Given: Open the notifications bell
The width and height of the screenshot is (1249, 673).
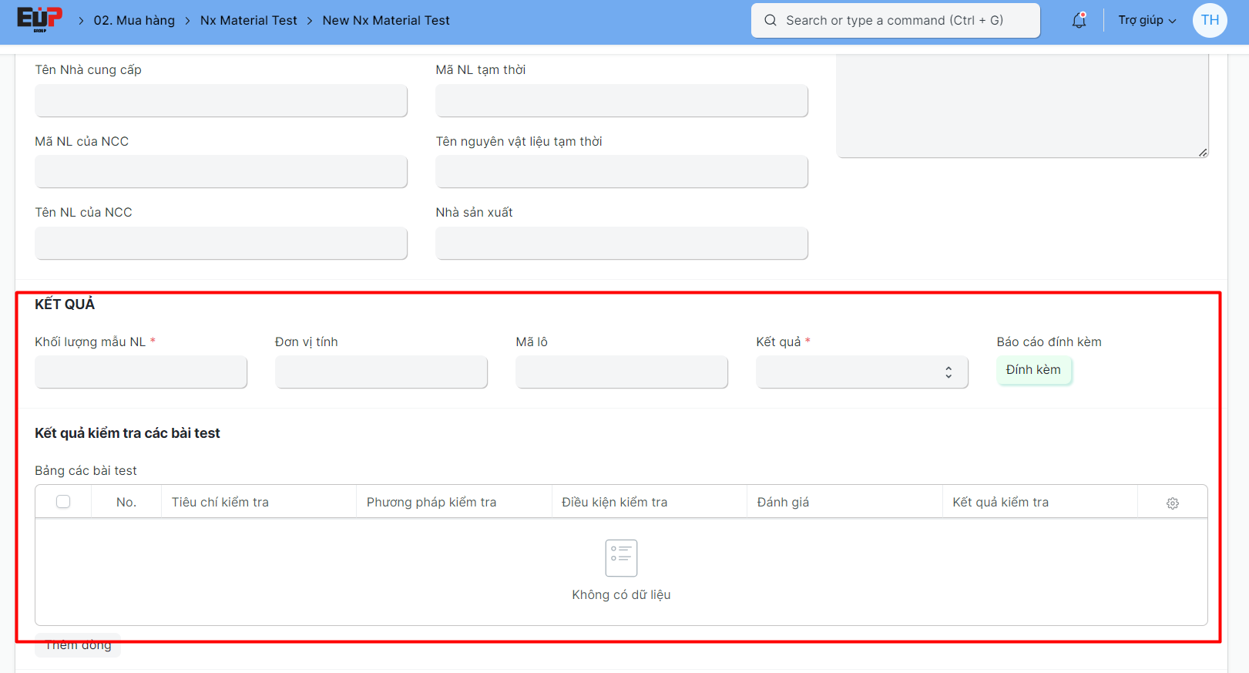Looking at the screenshot, I should [1079, 21].
